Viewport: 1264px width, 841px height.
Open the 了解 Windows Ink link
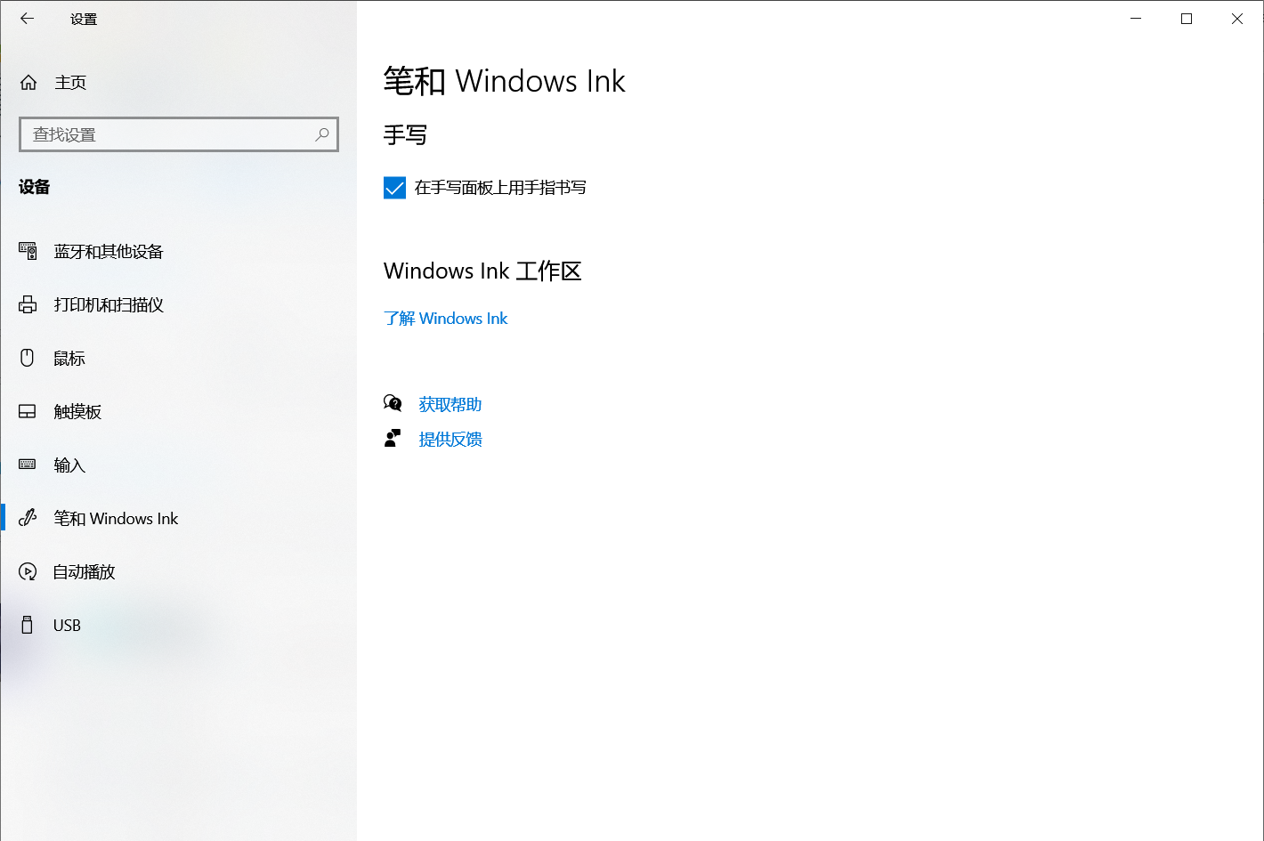pos(445,319)
